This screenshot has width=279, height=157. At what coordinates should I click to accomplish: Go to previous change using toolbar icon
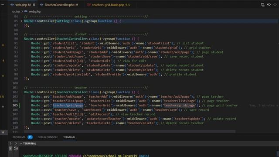click(269, 5)
